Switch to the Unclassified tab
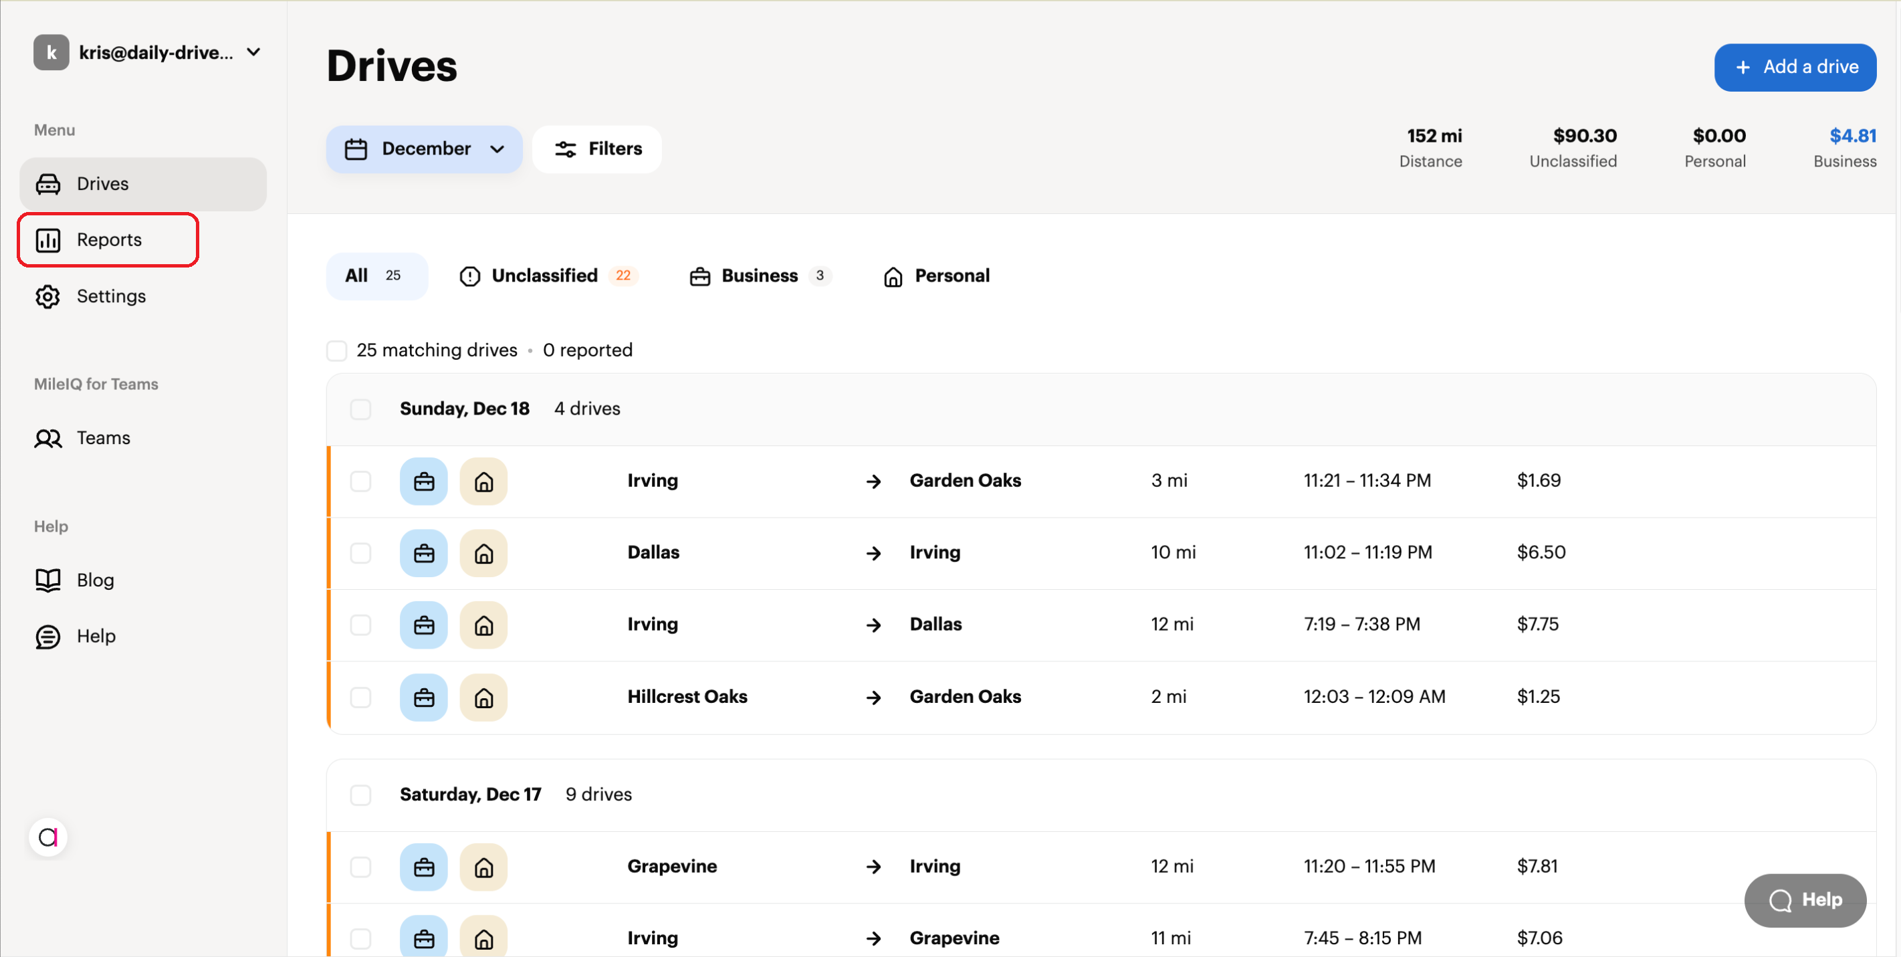The height and width of the screenshot is (957, 1901). click(548, 276)
